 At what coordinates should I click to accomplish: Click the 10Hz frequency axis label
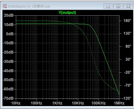[x=16, y=103]
